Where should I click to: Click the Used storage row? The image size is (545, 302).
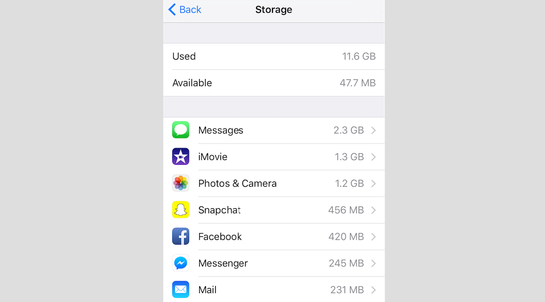point(274,56)
